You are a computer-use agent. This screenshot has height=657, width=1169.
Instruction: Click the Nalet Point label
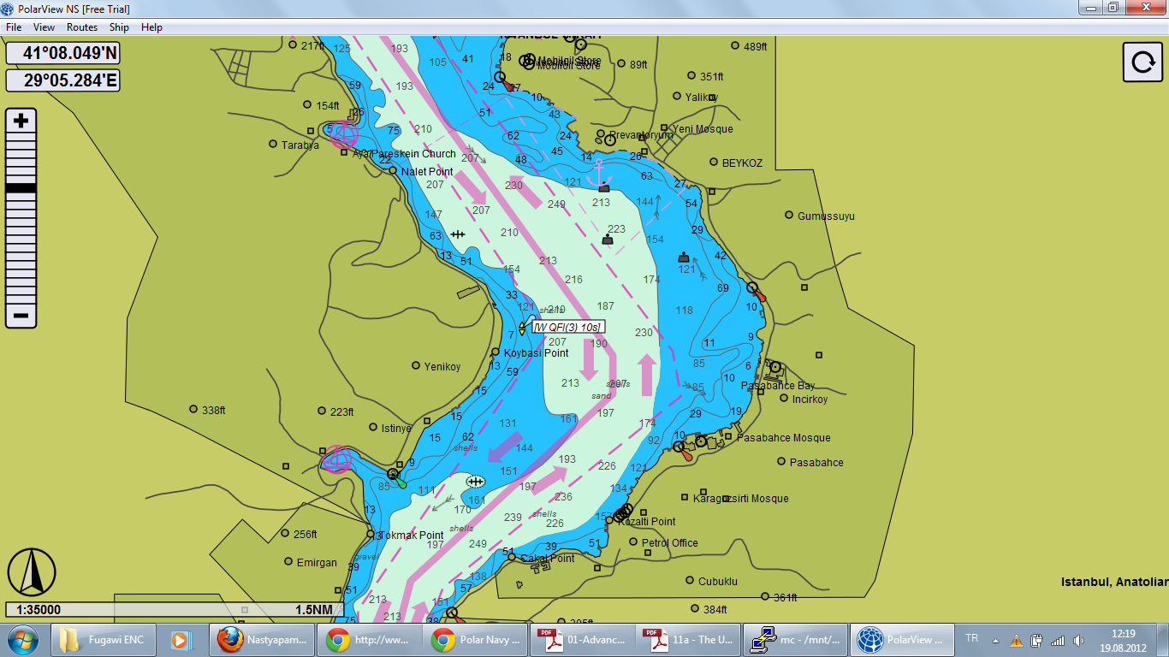[x=427, y=172]
